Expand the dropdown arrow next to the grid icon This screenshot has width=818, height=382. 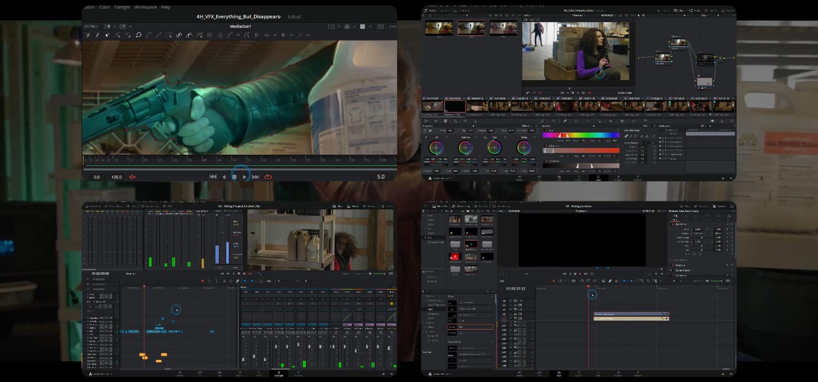[370, 26]
